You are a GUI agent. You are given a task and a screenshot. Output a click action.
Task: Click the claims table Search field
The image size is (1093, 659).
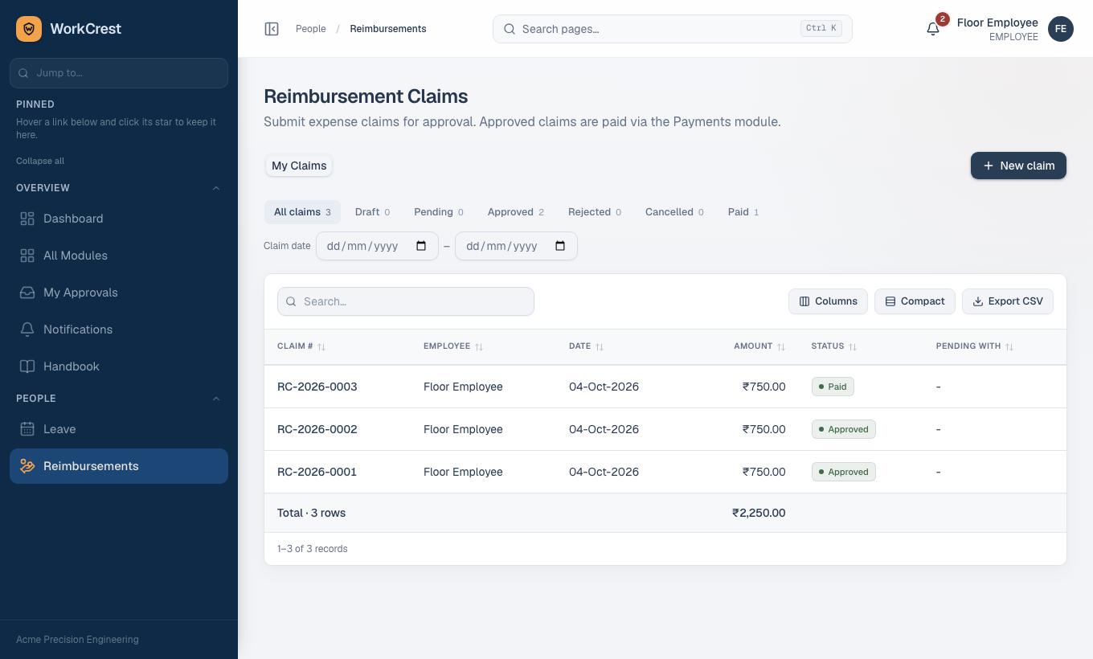(x=406, y=301)
